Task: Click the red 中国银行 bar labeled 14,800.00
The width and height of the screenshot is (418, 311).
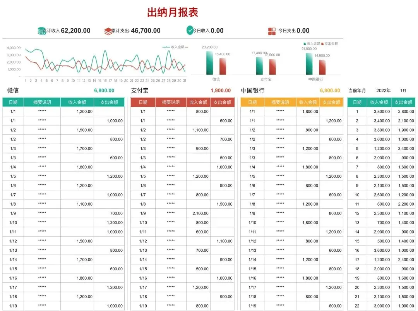Action: click(x=322, y=67)
